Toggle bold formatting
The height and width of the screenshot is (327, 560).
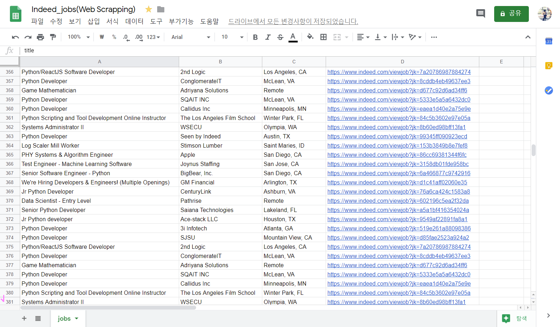click(255, 37)
